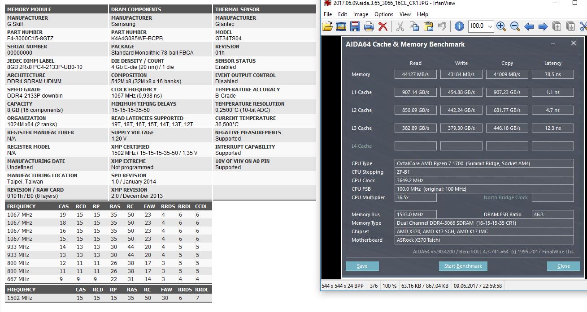Click MEMORY MODULE column header

(57, 9)
